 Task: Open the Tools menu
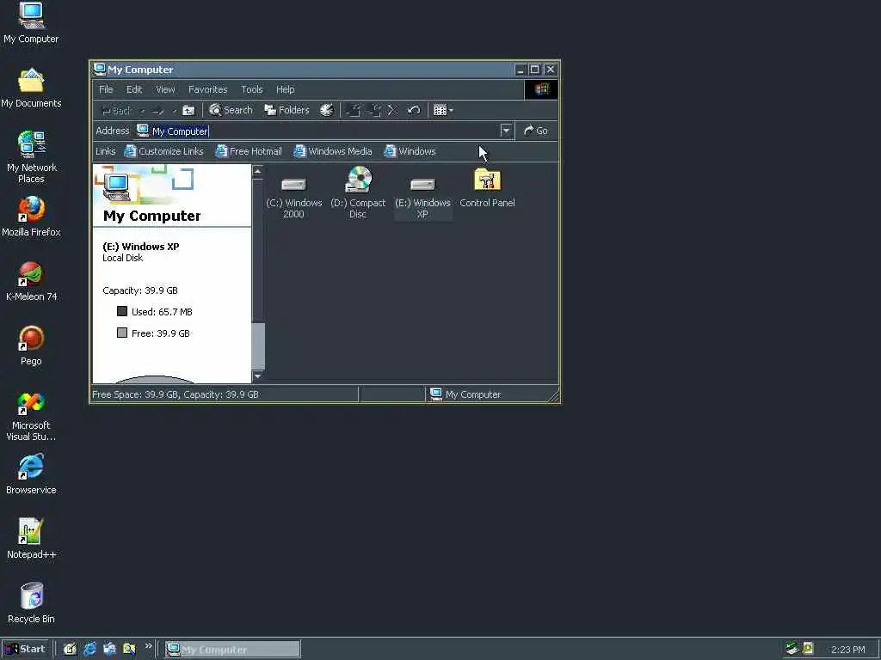pos(252,89)
